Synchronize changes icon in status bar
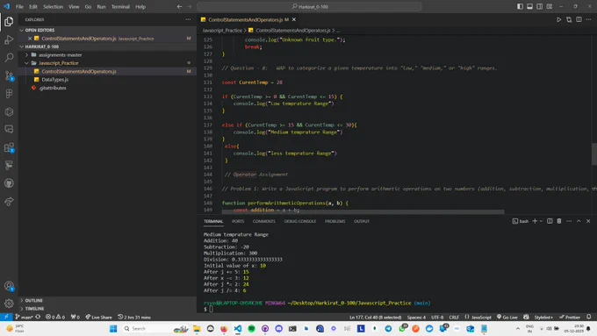Screen dimensions: 597x336 (x=38, y=317)
